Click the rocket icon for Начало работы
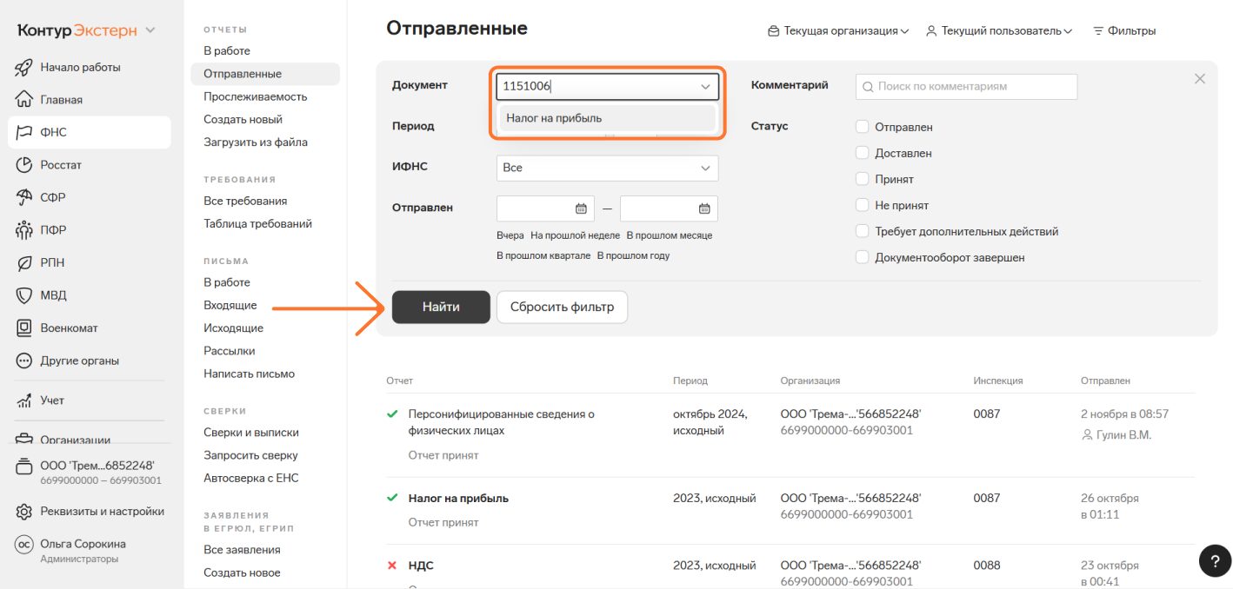The image size is (1233, 589). (24, 67)
